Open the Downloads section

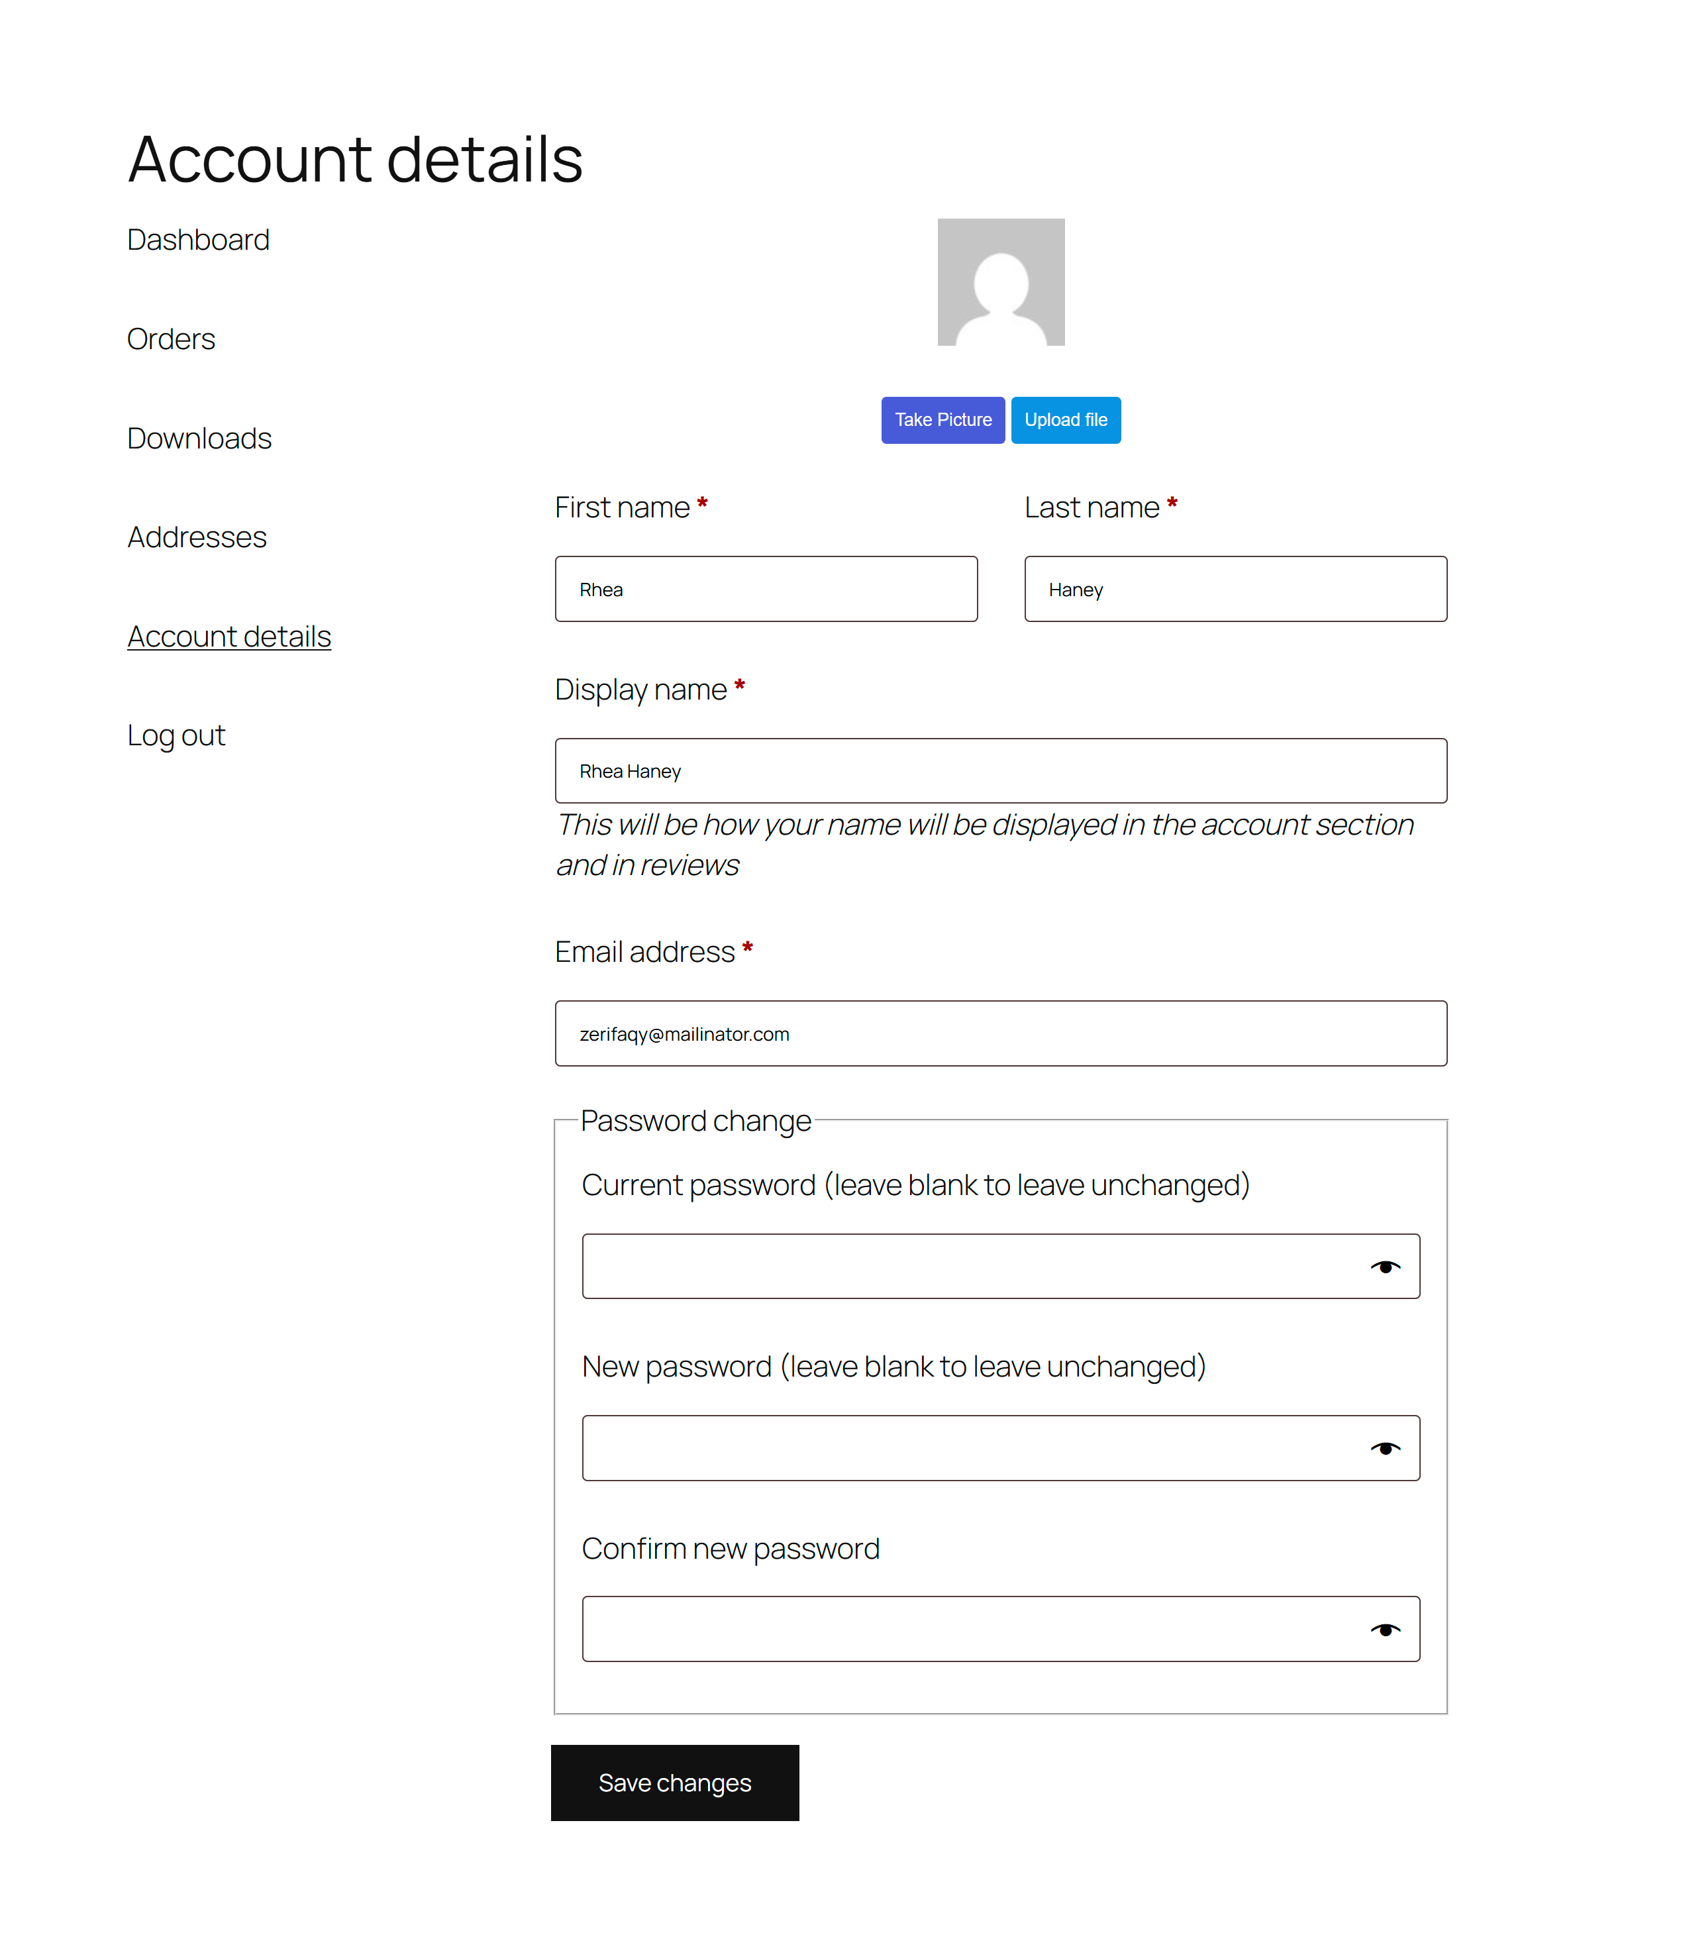pos(199,438)
